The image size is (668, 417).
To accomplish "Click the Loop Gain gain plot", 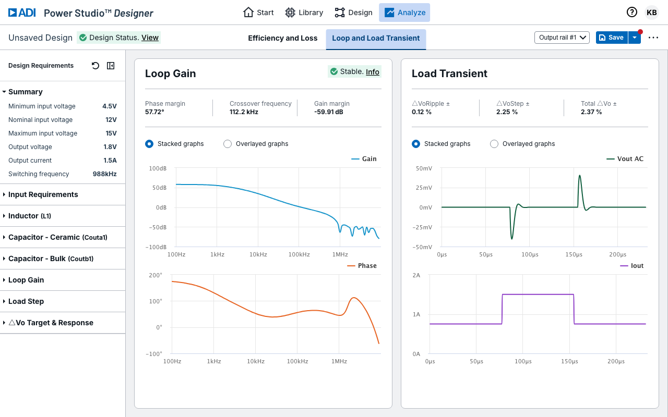I will pyautogui.click(x=278, y=207).
